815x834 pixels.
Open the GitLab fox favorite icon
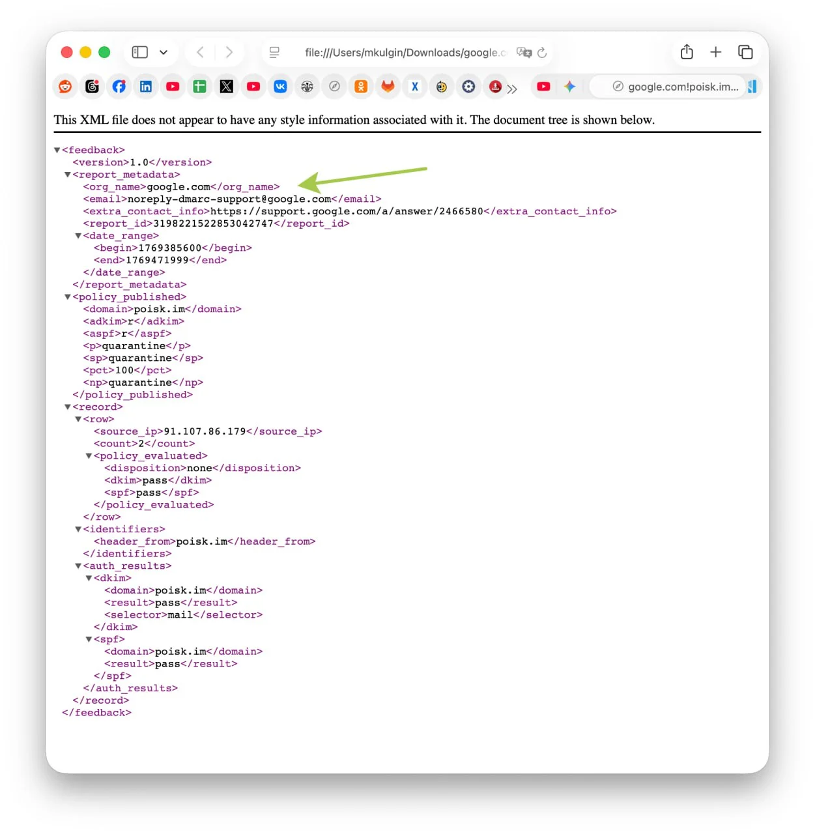tap(388, 87)
